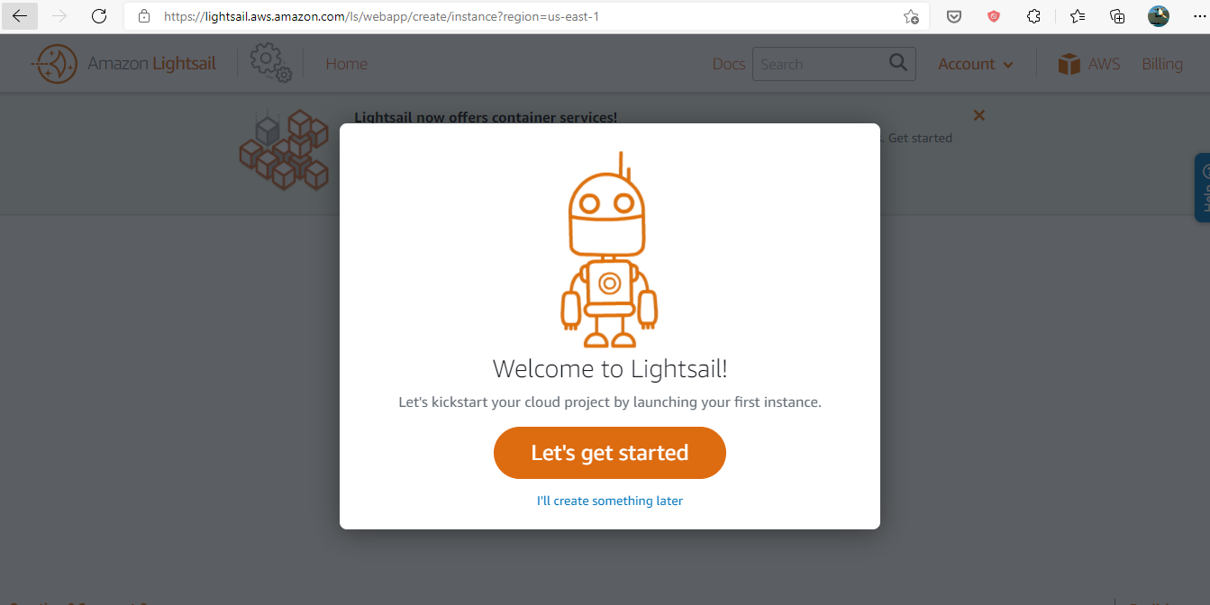Click the Amazon Lightsail logo
Viewport: 1210px width, 605px height.
click(x=124, y=64)
